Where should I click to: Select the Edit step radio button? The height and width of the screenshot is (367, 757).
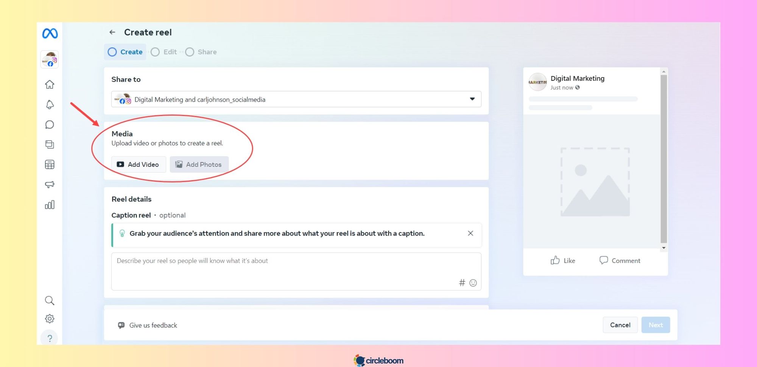[155, 52]
